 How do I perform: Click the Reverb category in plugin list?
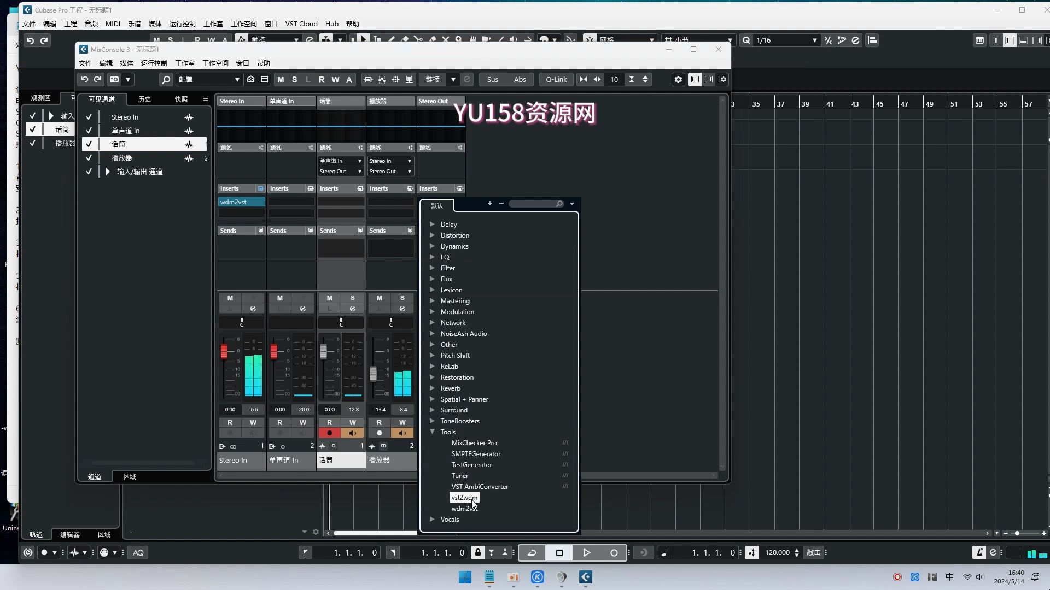(x=451, y=388)
